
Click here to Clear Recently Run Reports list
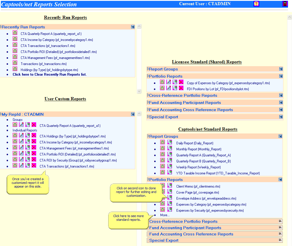[49, 74]
